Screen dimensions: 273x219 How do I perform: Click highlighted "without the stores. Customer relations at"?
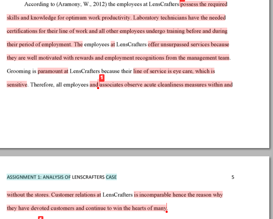pos(54,195)
